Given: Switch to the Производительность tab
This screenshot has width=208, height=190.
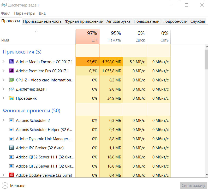Looking at the screenshot, I should tap(42, 21).
